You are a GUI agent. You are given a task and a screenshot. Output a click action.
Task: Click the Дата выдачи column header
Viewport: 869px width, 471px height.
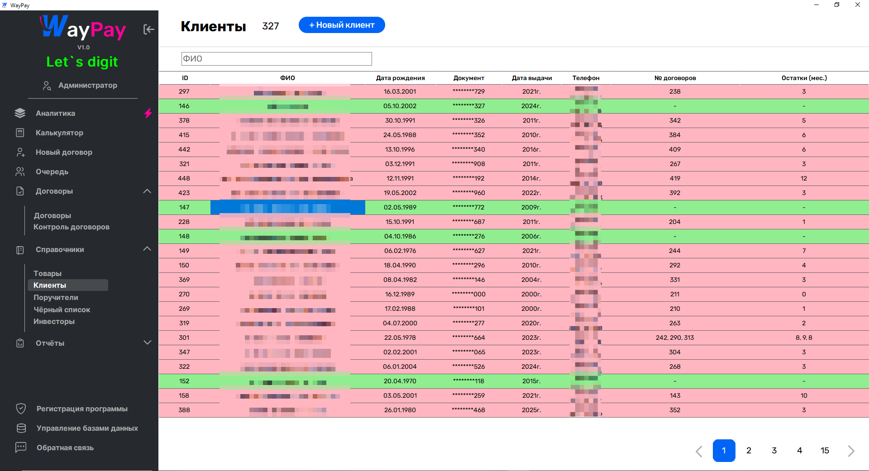531,78
